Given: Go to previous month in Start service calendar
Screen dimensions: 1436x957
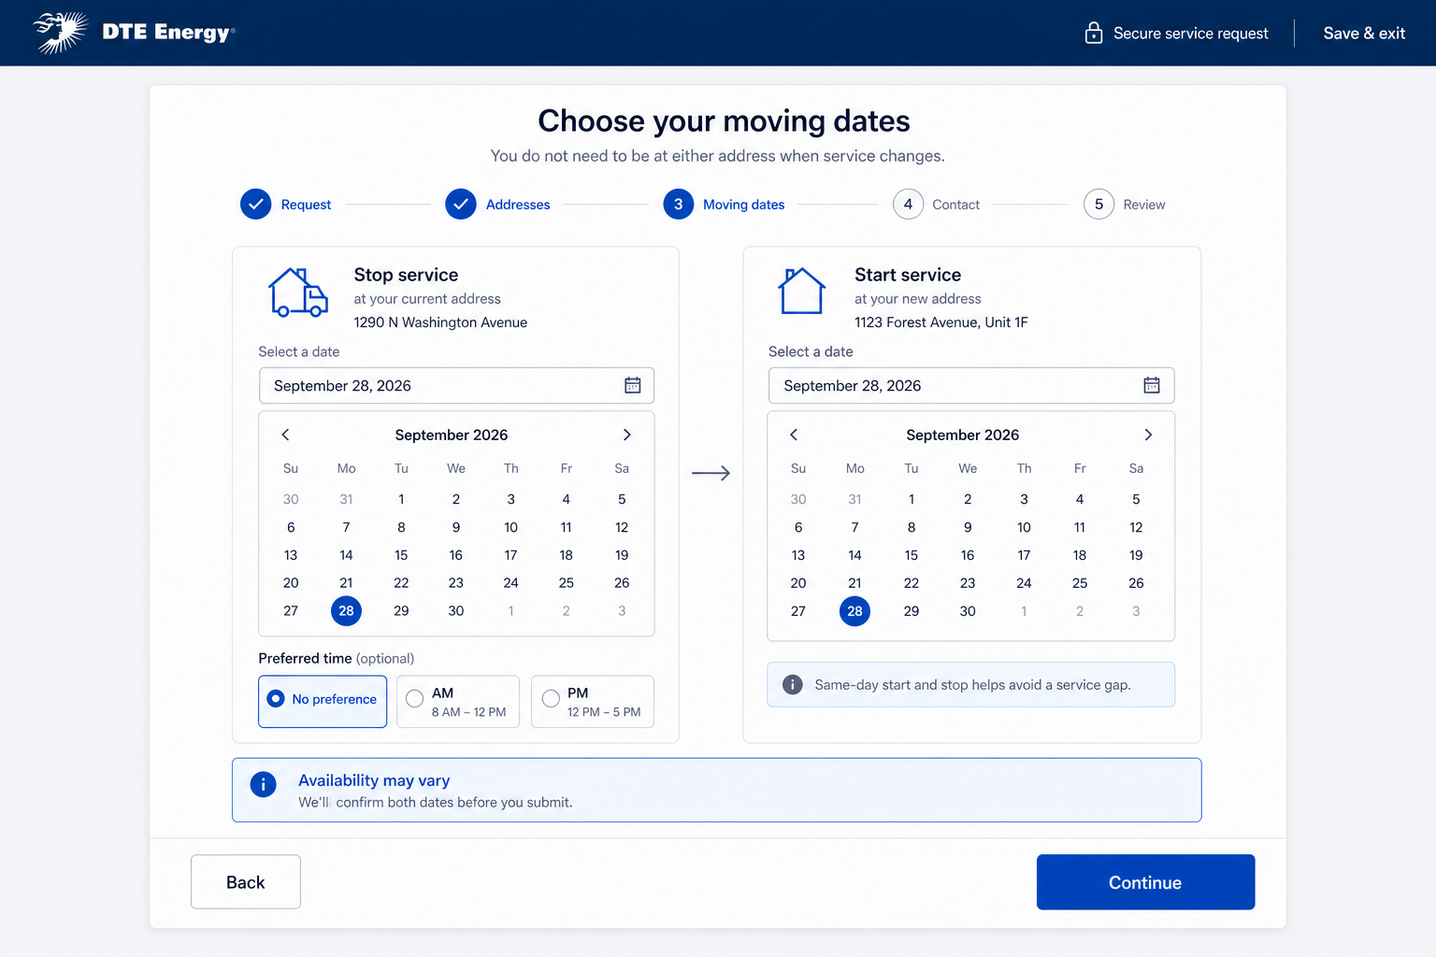Looking at the screenshot, I should 794,435.
